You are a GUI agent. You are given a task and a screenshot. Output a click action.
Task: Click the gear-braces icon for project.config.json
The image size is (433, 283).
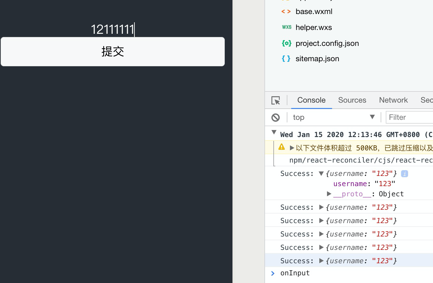[286, 43]
